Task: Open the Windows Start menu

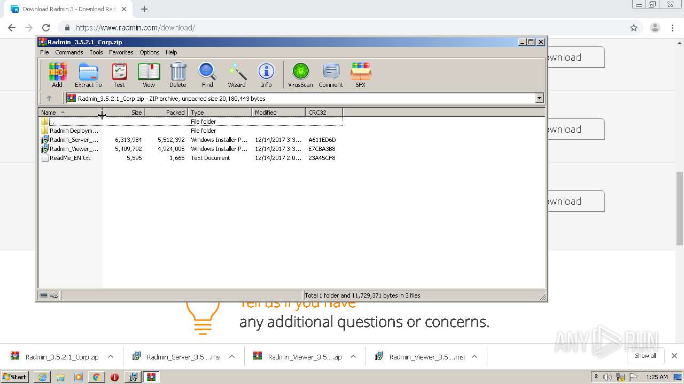Action: (x=14, y=377)
